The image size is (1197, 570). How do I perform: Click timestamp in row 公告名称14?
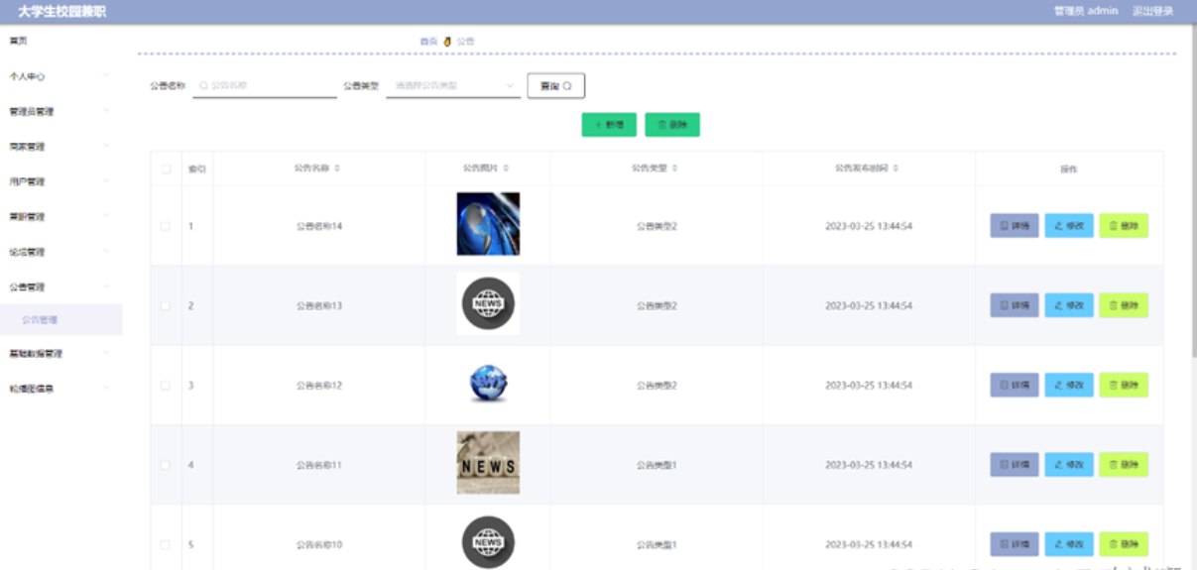pyautogui.click(x=869, y=226)
